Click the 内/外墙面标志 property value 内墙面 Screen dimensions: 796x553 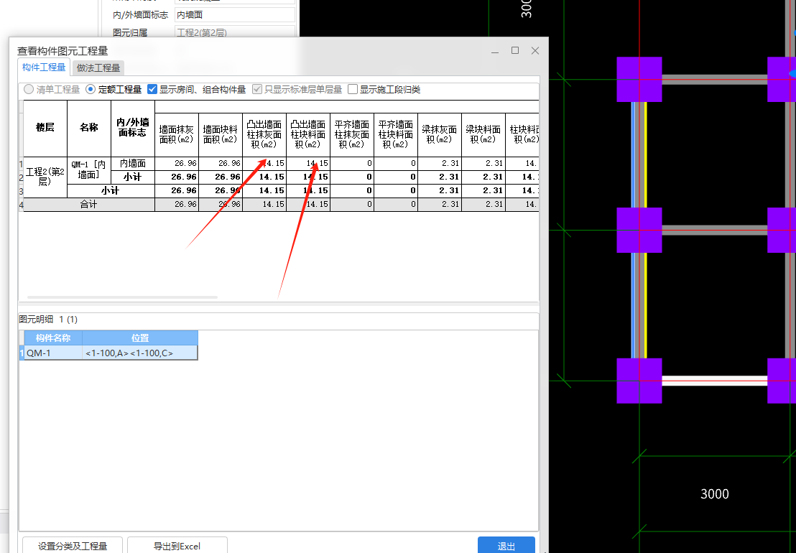coord(234,14)
